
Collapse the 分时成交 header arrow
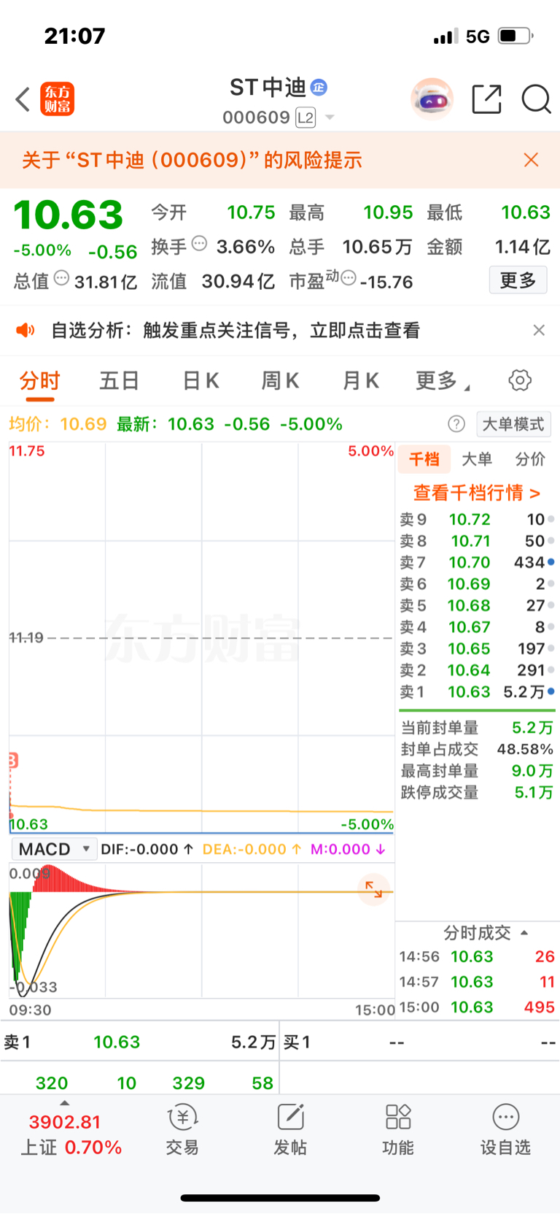click(x=524, y=933)
